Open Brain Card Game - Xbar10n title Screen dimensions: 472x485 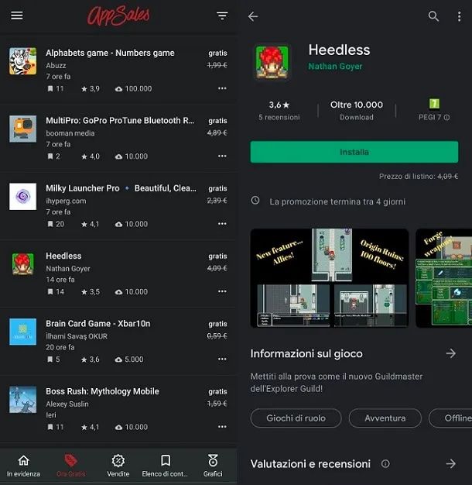tap(98, 324)
